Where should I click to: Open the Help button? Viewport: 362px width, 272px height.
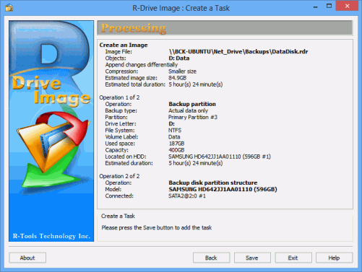click(x=334, y=258)
